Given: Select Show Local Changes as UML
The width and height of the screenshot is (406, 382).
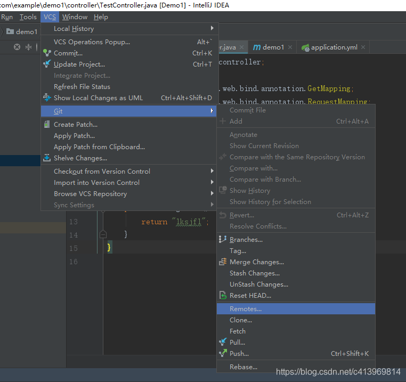Looking at the screenshot, I should (x=129, y=98).
